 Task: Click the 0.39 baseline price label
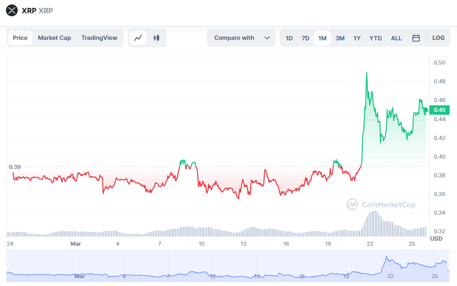(15, 167)
